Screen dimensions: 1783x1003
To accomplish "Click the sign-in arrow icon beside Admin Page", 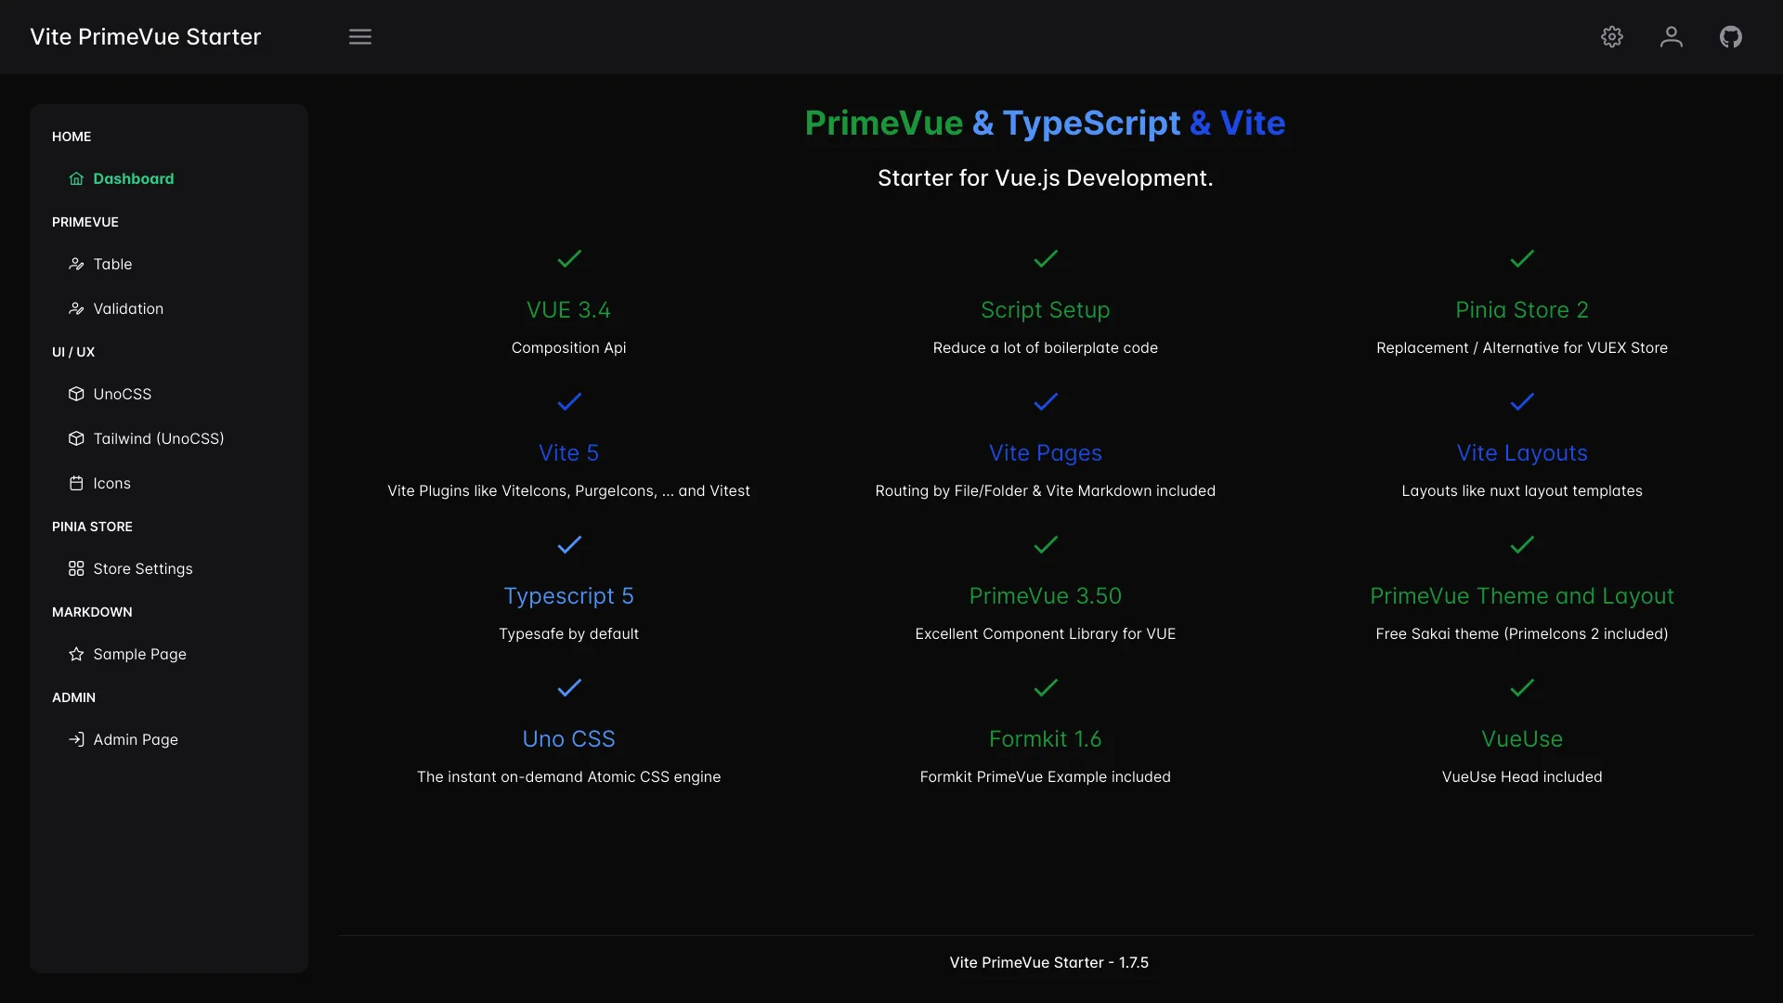I will click(x=76, y=740).
